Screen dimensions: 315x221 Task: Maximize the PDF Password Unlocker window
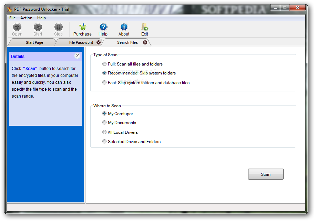(x=284, y=8)
